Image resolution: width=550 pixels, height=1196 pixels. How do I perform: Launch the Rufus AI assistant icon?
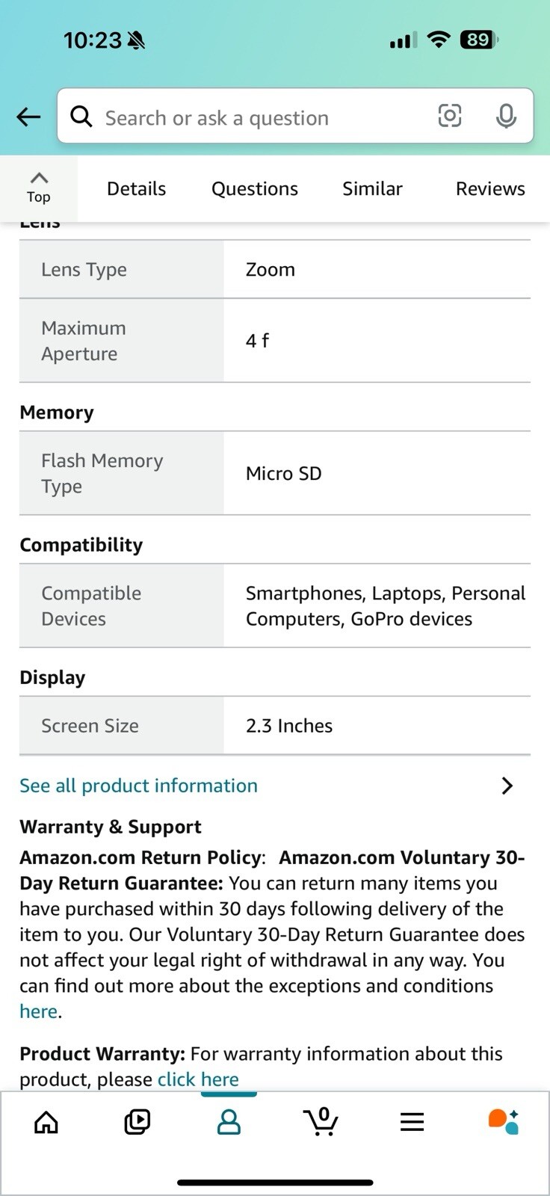(x=503, y=1121)
